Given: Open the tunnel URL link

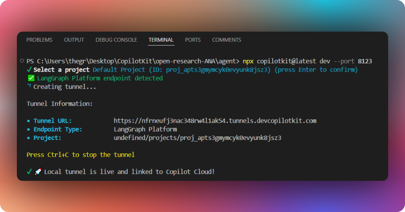Looking at the screenshot, I should [215, 121].
